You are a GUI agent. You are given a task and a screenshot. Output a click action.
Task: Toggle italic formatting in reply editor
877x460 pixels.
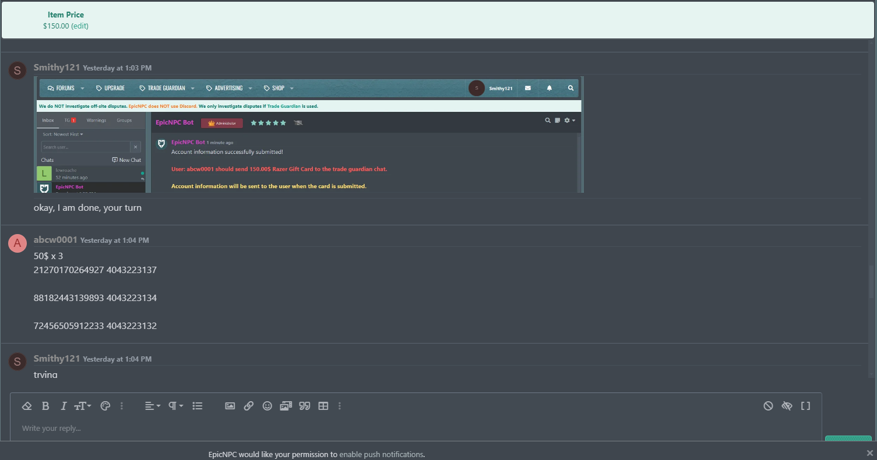[x=64, y=406]
